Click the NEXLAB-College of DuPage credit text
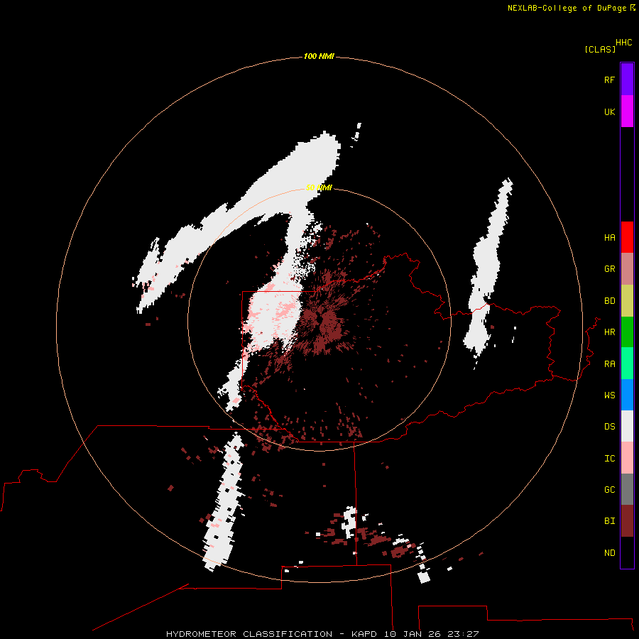 point(567,8)
